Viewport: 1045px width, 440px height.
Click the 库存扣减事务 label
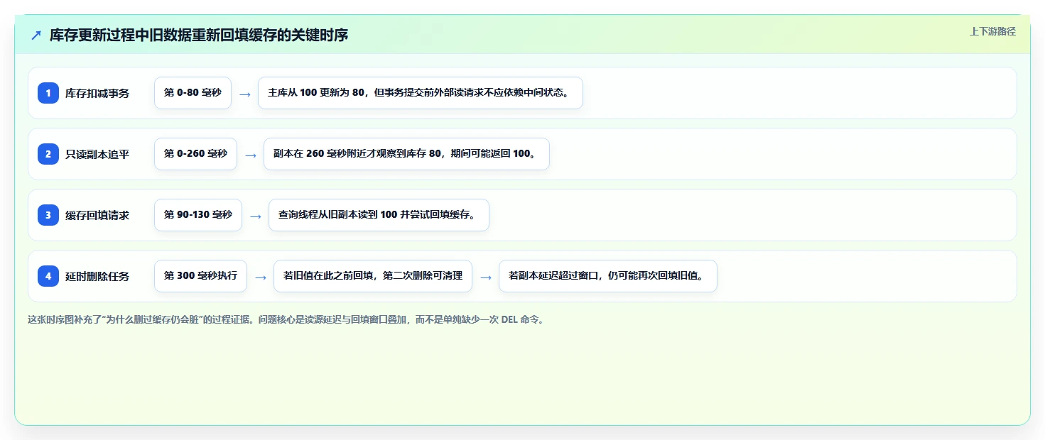97,93
